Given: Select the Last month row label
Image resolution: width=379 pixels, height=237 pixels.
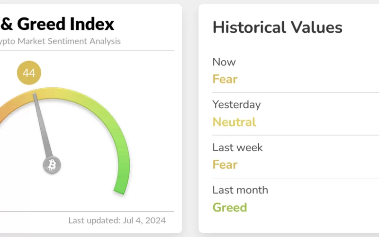Looking at the screenshot, I should [240, 190].
